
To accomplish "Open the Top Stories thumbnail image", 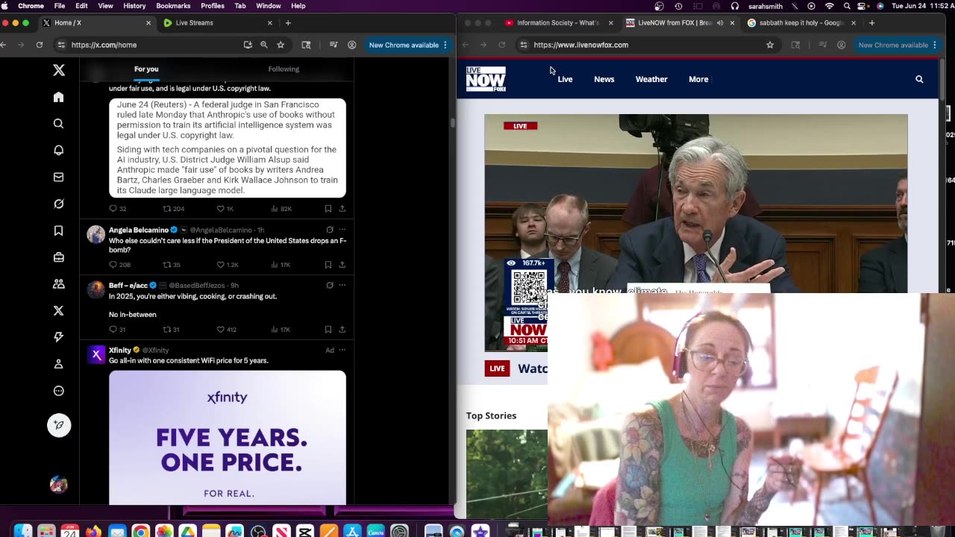I will coord(507,474).
